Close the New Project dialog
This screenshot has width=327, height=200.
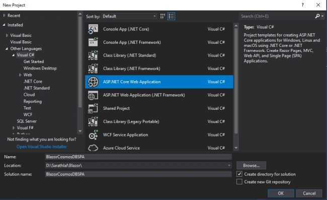318,5
